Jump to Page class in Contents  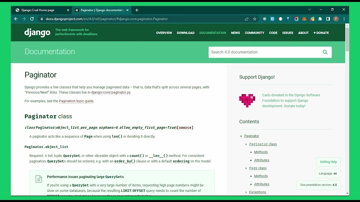coord(258,168)
